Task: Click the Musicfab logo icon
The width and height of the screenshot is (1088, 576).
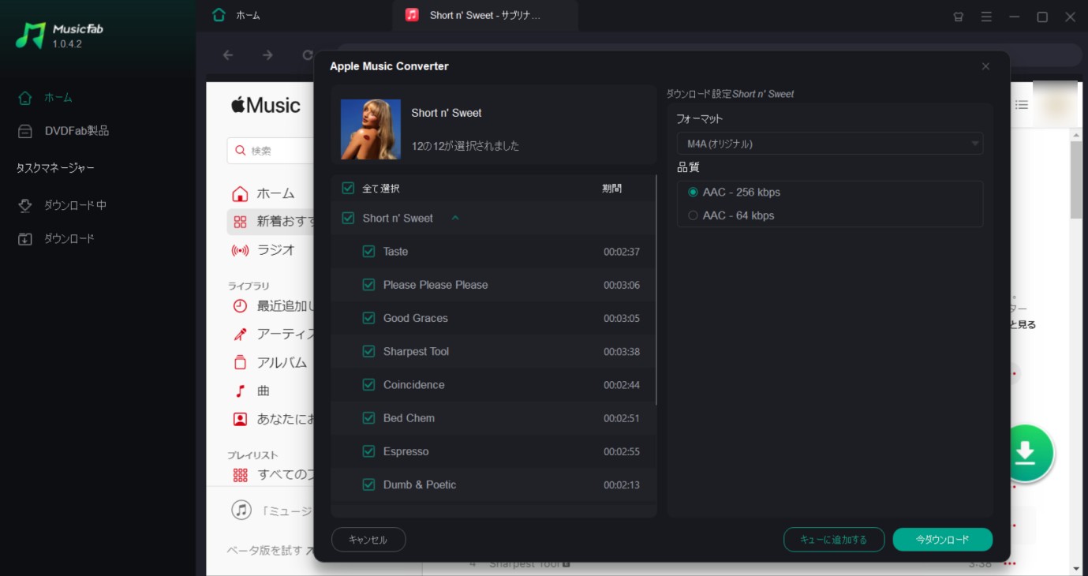Action: click(30, 36)
